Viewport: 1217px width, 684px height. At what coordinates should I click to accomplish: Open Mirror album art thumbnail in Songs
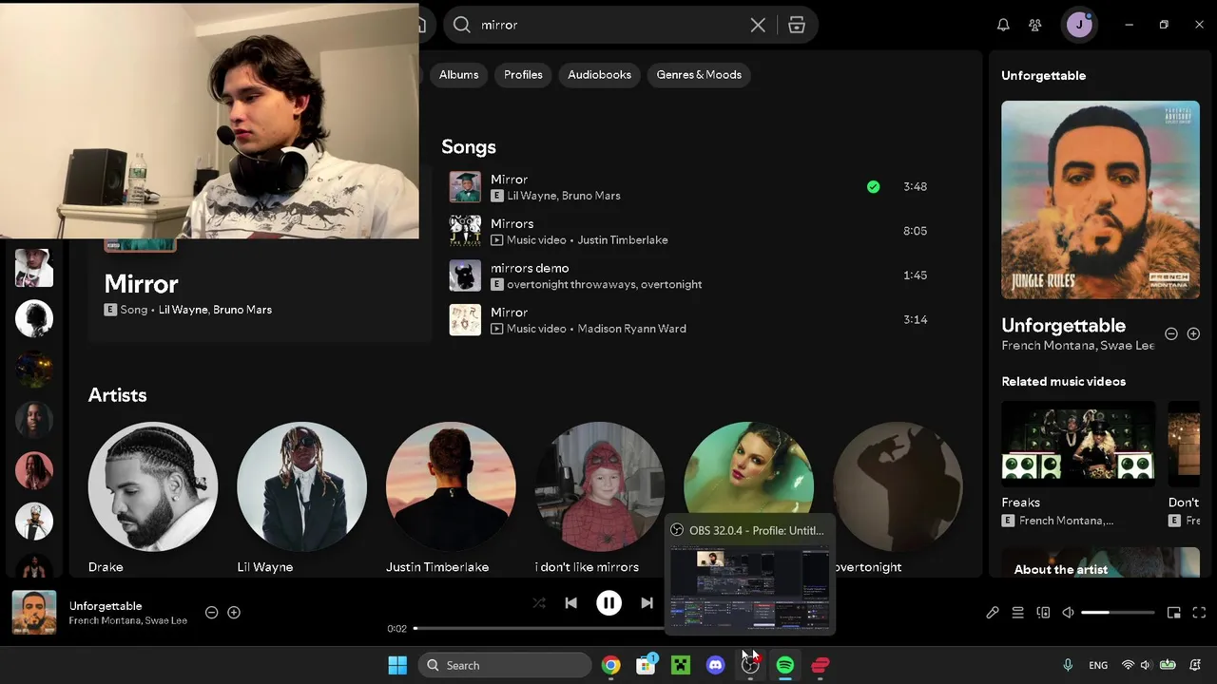(465, 187)
